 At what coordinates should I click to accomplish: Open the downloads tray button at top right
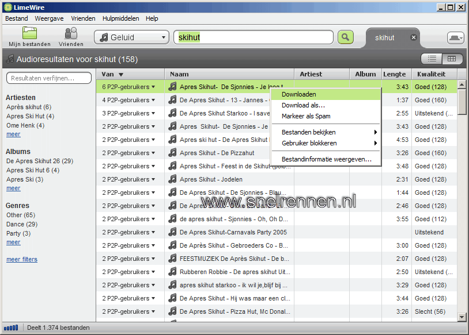coord(455,38)
